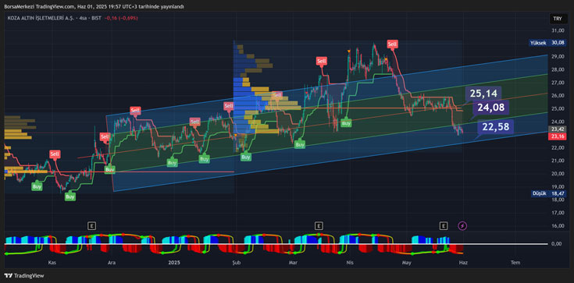Open the earnings E marker above Ara
Screen dimensions: 574x283
pos(91,226)
